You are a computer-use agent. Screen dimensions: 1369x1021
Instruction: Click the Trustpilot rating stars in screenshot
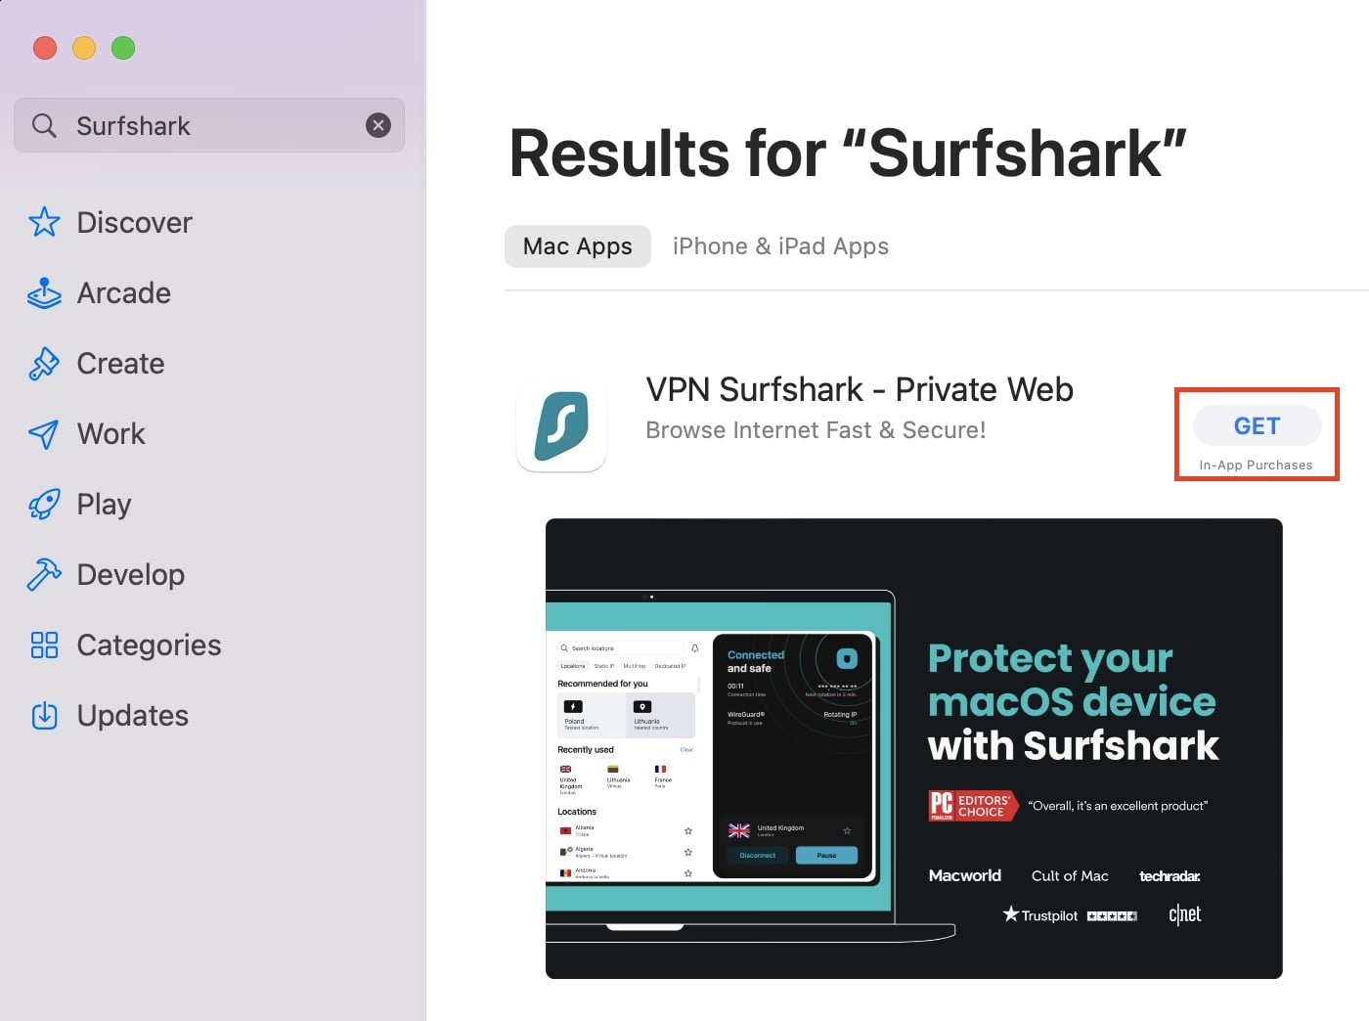point(1112,915)
